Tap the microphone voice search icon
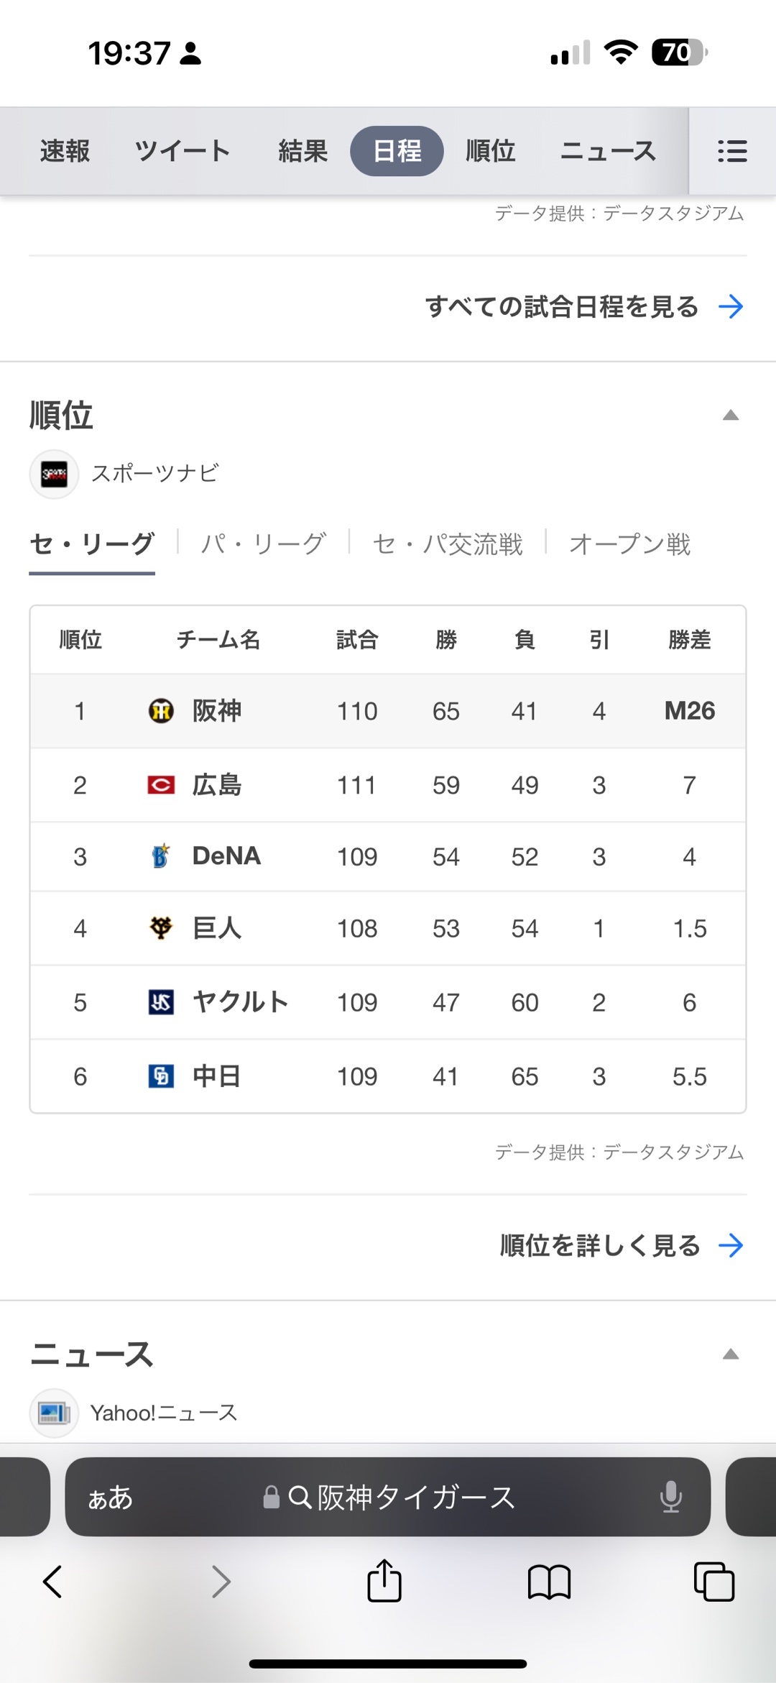 point(670,1497)
